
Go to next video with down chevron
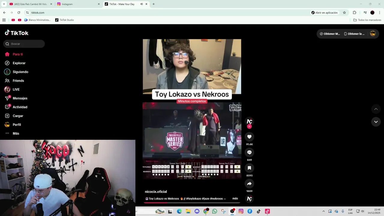[376, 122]
